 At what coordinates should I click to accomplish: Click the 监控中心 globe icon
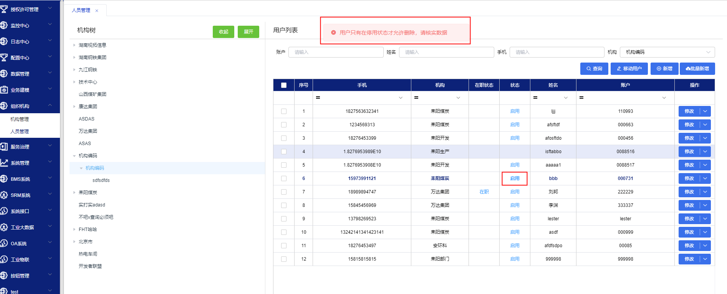[4, 25]
